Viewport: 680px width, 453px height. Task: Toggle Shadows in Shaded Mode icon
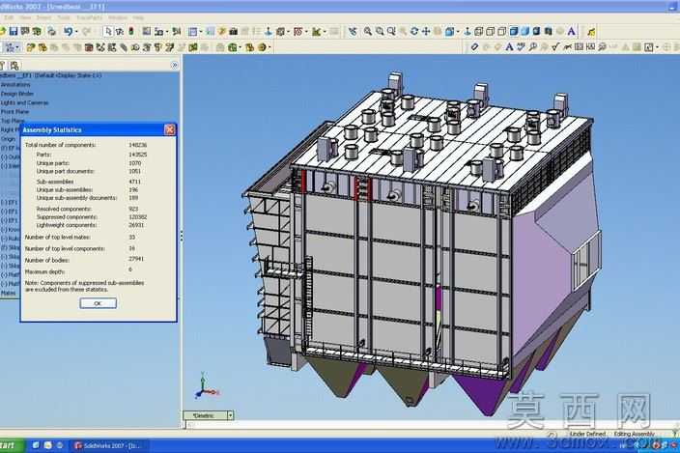tap(537, 31)
